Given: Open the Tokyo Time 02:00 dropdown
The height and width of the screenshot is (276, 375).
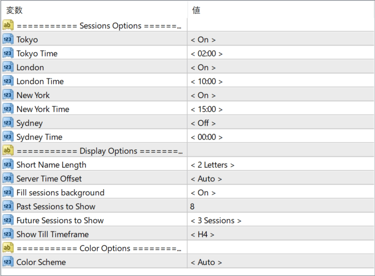Looking at the screenshot, I should pos(207,53).
